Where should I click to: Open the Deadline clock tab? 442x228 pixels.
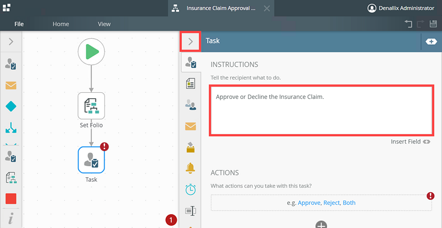pos(191,189)
